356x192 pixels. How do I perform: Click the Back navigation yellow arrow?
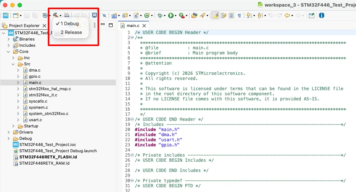click(287, 15)
